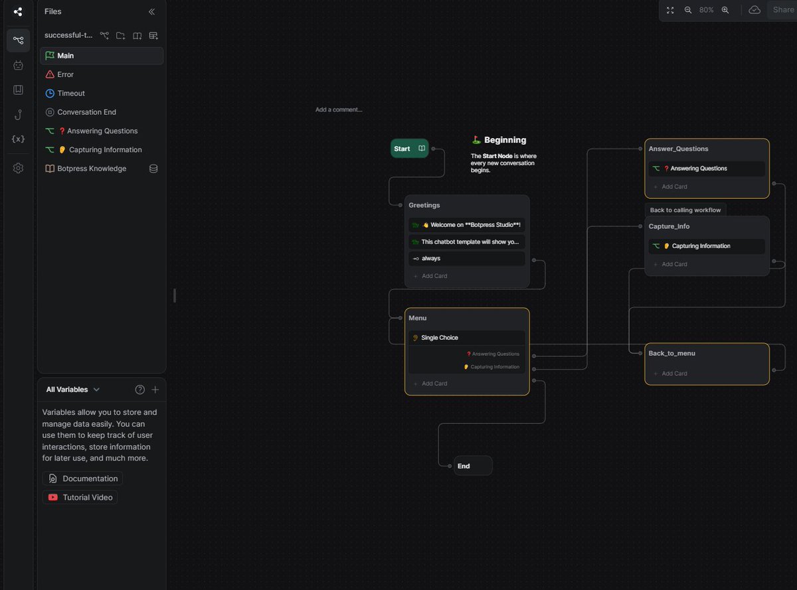Click the zoom out magnifier icon
Viewport: 797px width, 590px height.
click(x=688, y=10)
